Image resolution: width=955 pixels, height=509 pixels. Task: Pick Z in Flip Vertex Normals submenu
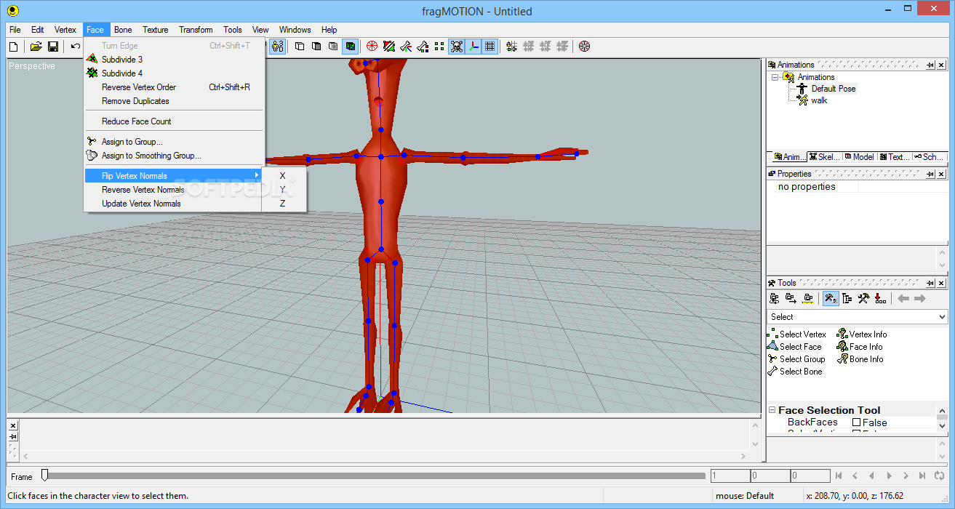(x=284, y=204)
